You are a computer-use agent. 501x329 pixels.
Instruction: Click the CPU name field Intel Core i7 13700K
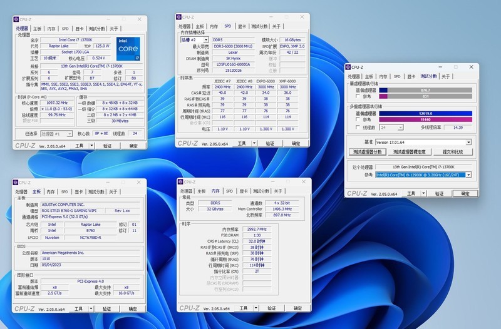click(75, 40)
